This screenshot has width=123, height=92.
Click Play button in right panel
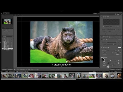click(x=119, y=70)
